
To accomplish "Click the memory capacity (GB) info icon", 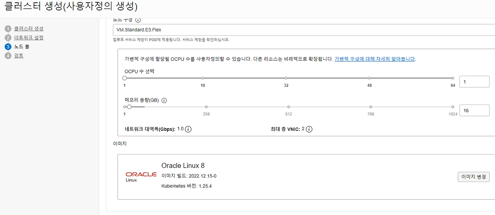I will (x=164, y=100).
